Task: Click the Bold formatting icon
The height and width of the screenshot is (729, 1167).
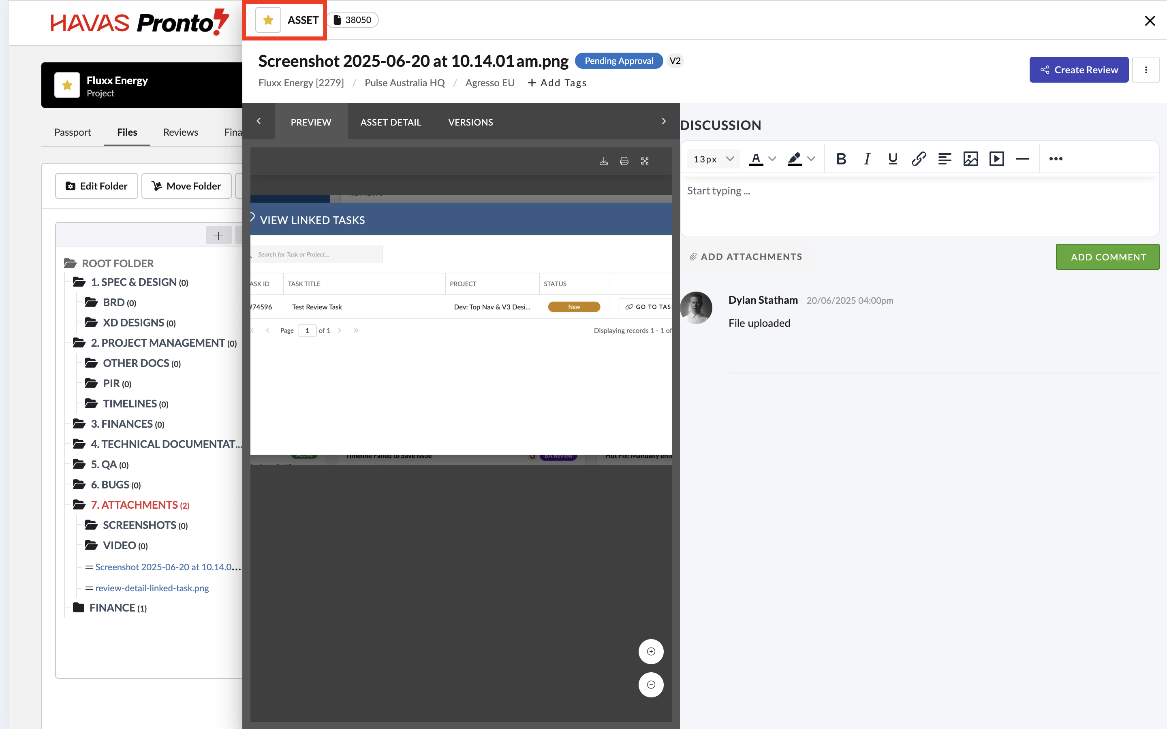Action: (841, 159)
